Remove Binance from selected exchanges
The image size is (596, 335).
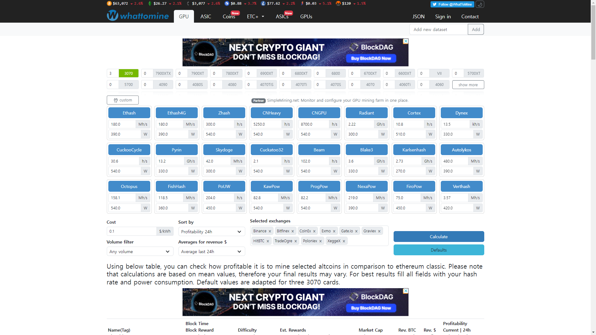tap(270, 231)
